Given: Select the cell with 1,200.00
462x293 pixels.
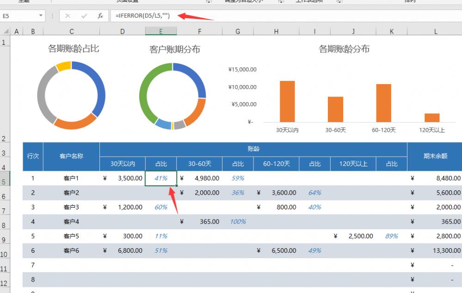Looking at the screenshot, I should point(122,208).
